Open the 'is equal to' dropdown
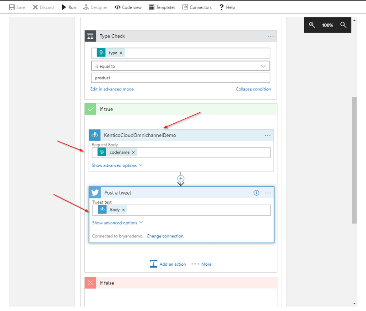 pos(181,66)
